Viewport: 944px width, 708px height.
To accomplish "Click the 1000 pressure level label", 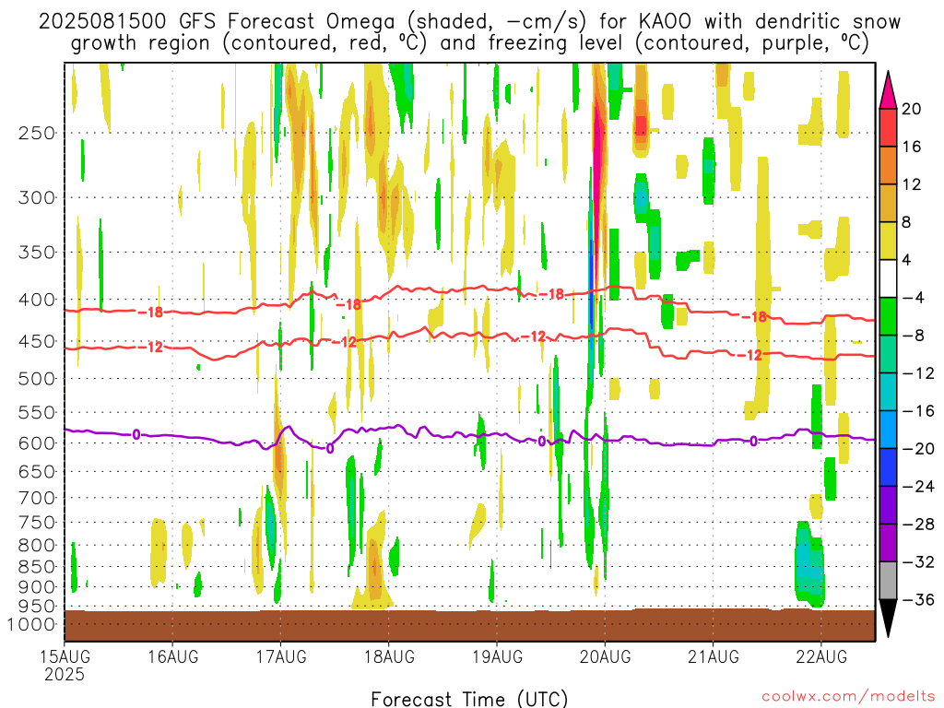I will [x=32, y=625].
